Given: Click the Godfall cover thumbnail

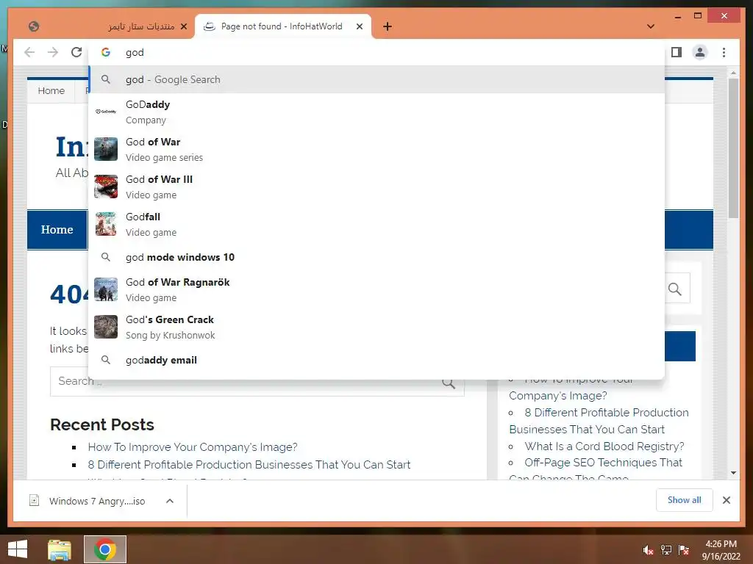Looking at the screenshot, I should (106, 224).
